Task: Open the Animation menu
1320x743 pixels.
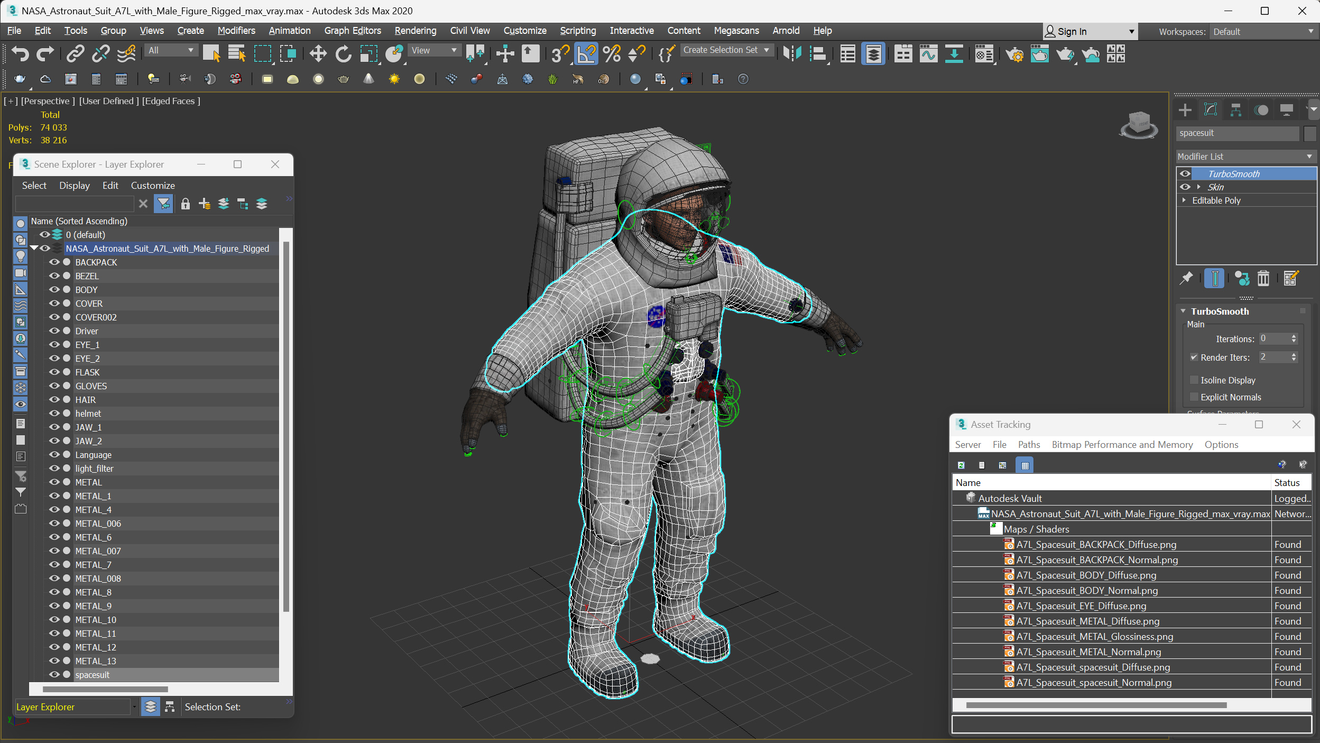Action: tap(290, 30)
